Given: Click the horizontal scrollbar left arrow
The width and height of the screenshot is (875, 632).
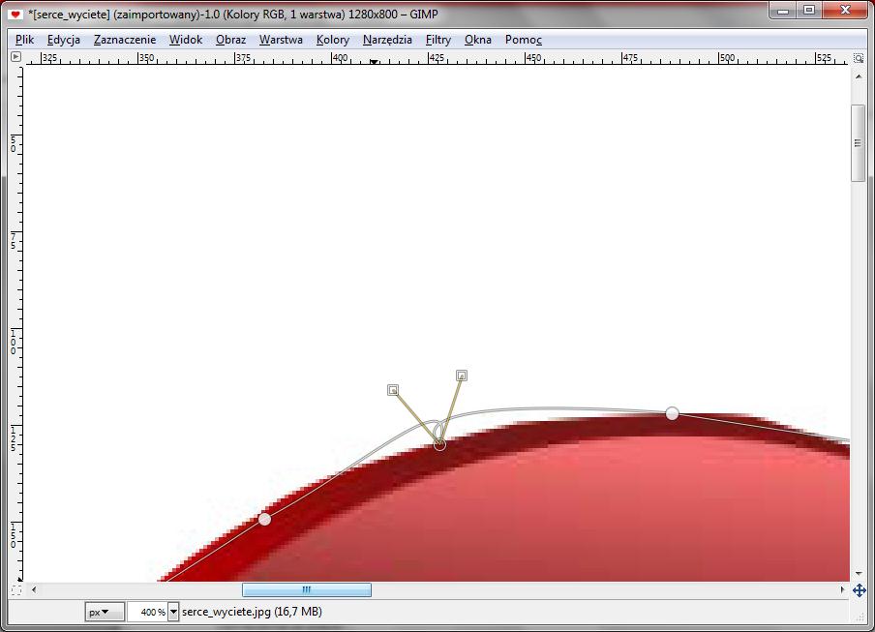Looking at the screenshot, I should (34, 589).
